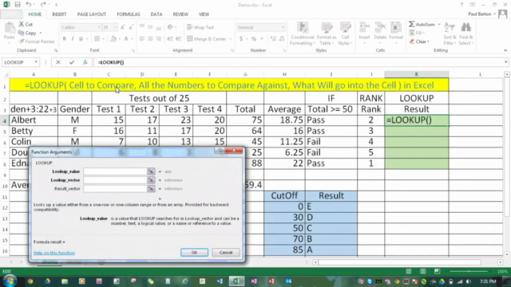
Task: Click in the Lookup_vector input field
Action: [x=115, y=180]
